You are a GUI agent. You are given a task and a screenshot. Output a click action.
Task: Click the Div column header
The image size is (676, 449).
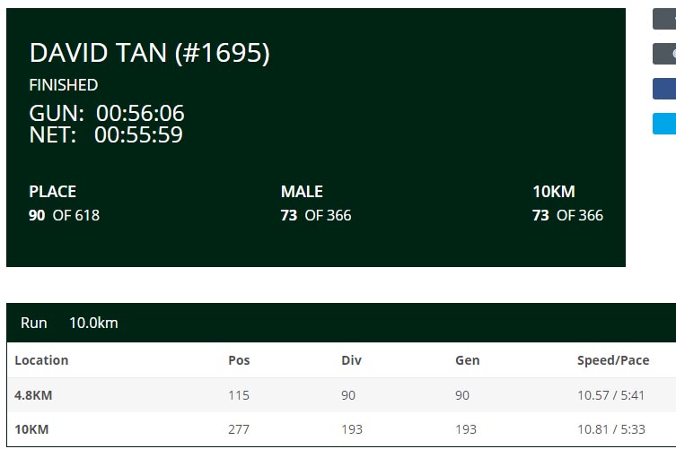coord(351,360)
